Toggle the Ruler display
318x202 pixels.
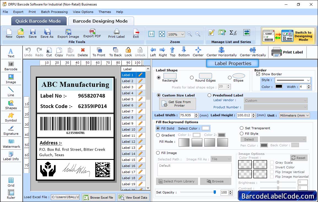pyautogui.click(x=11, y=194)
